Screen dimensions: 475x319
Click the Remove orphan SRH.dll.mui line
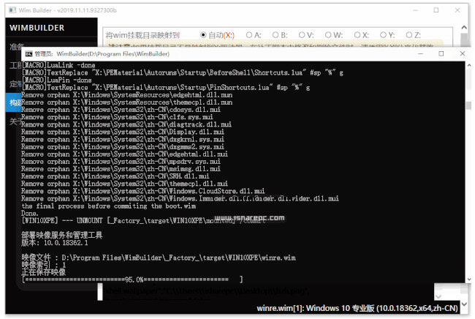coord(115,176)
